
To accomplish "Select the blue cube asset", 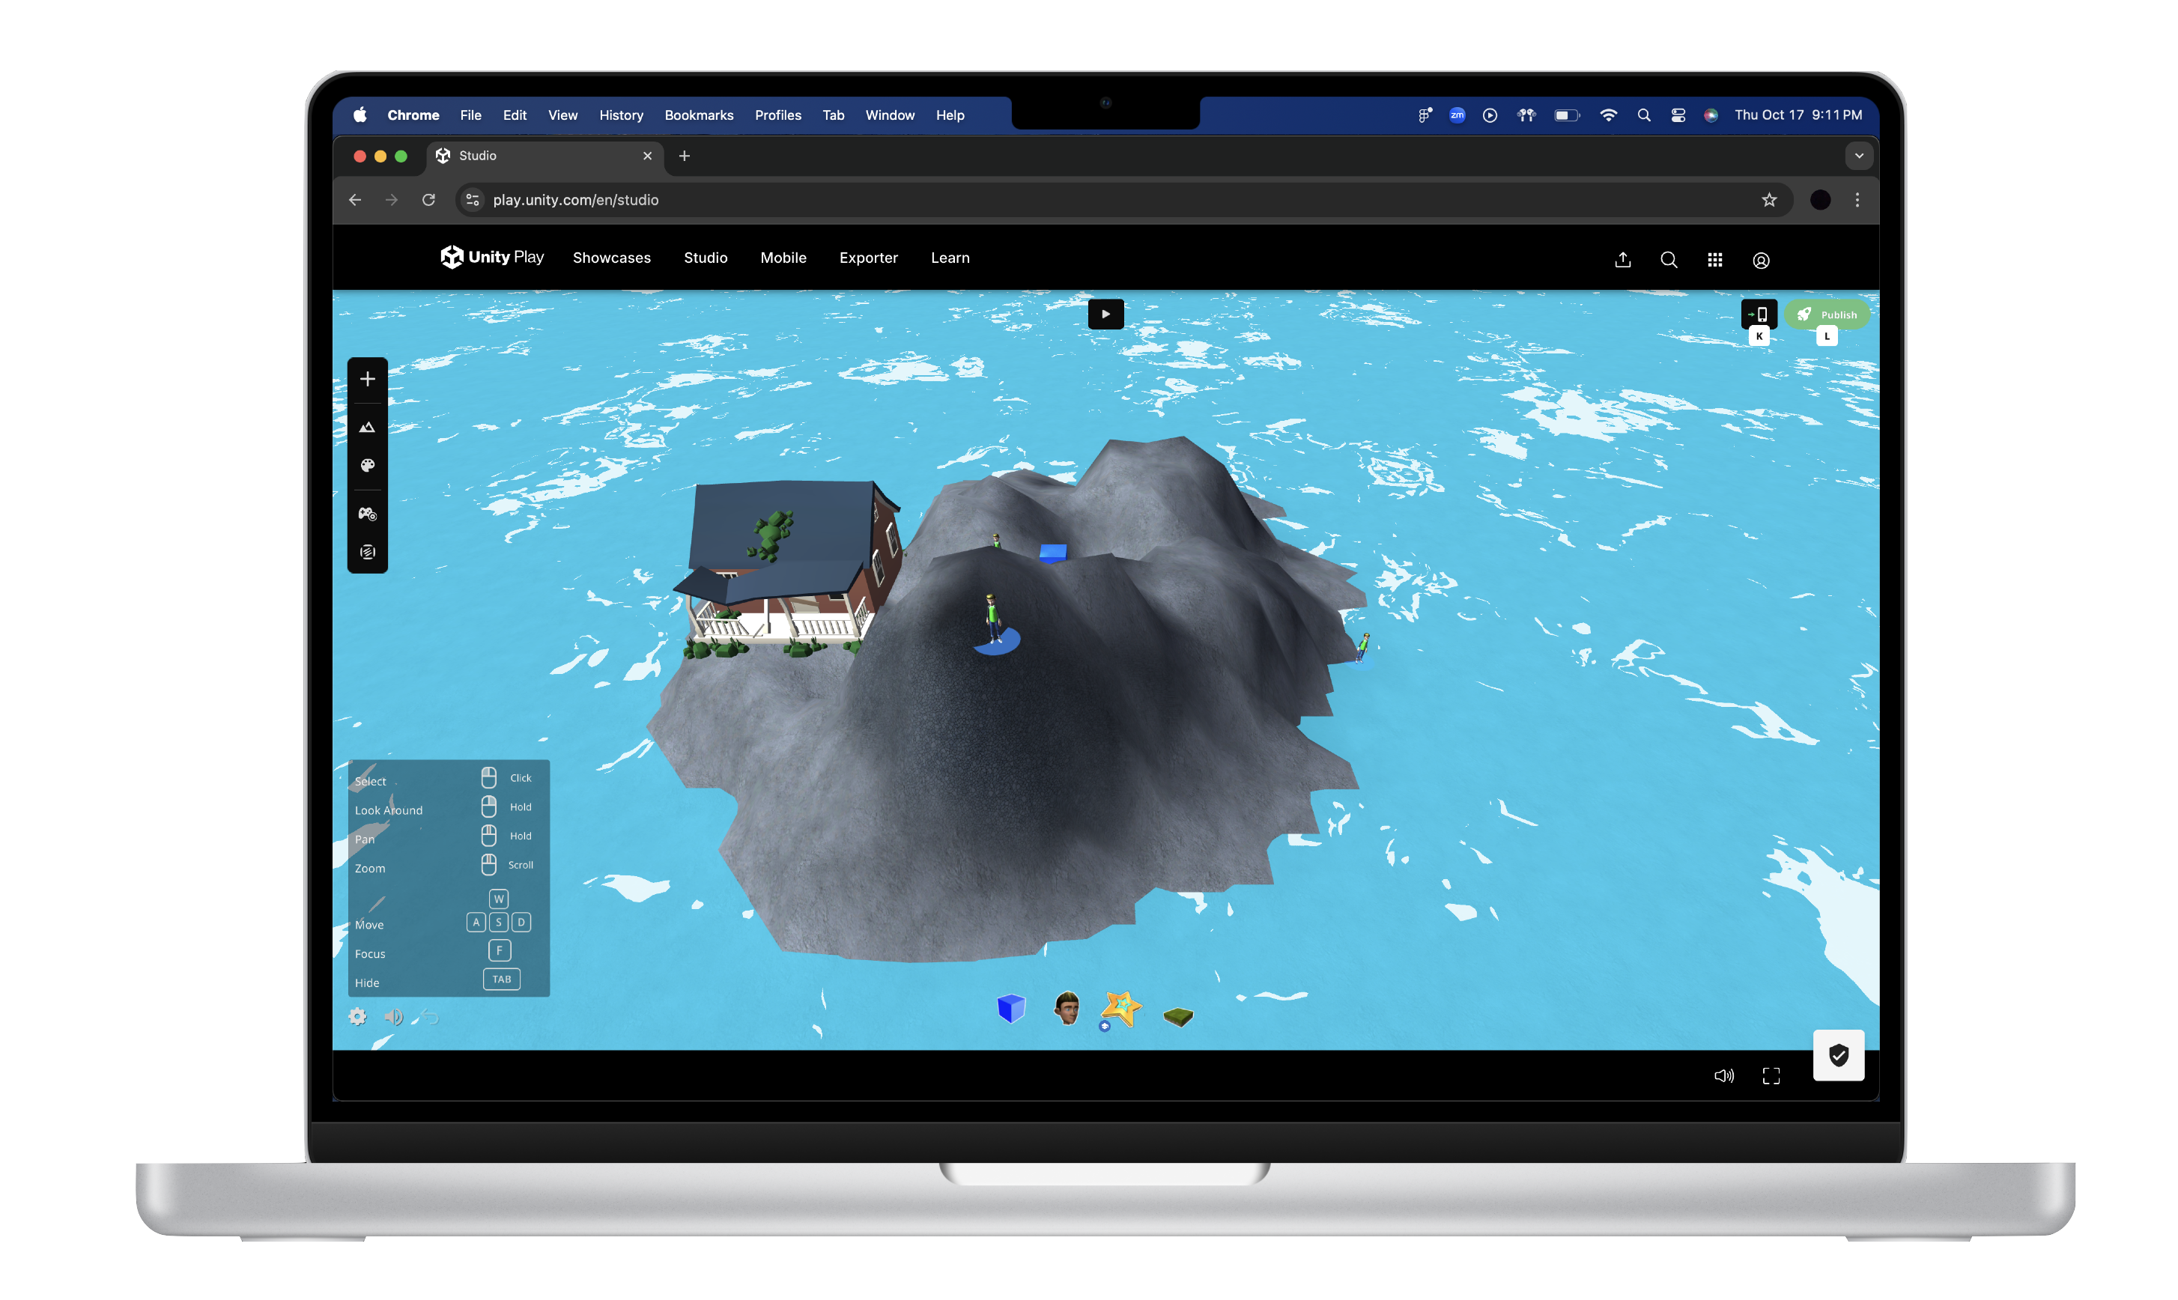I will pos(1011,1008).
